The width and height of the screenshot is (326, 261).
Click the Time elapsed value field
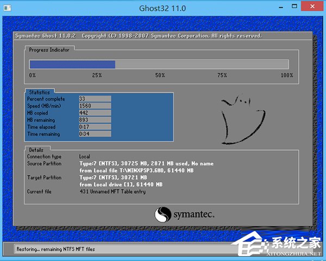(94, 127)
